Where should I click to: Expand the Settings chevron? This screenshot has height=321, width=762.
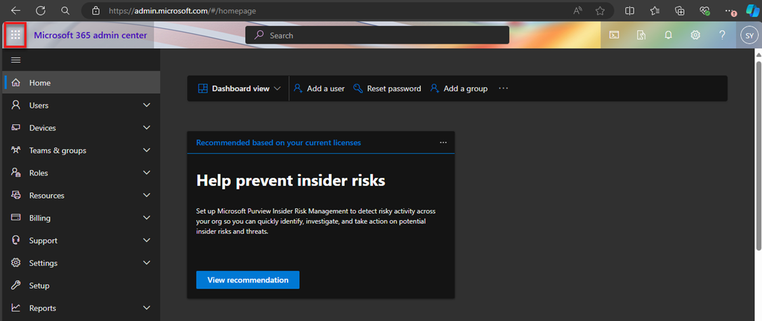147,263
